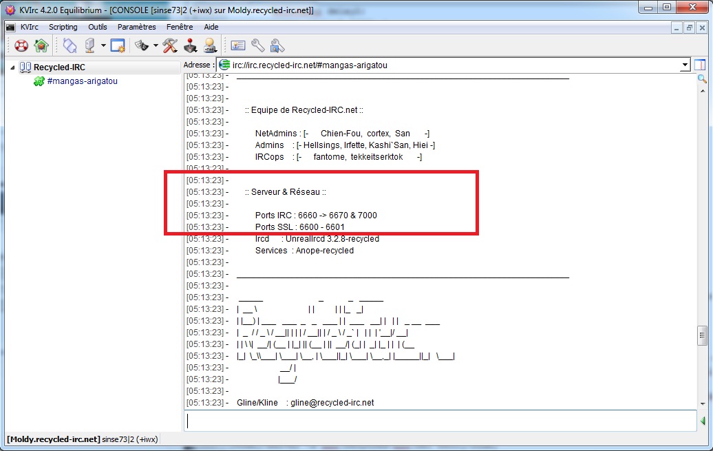Click the ID card toolbar icon
This screenshot has height=451, width=713.
[x=238, y=45]
